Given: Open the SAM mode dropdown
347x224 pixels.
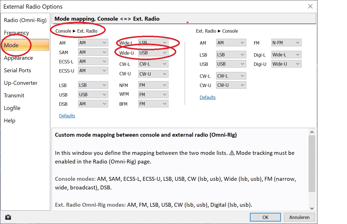Looking at the screenshot, I should (x=93, y=52).
